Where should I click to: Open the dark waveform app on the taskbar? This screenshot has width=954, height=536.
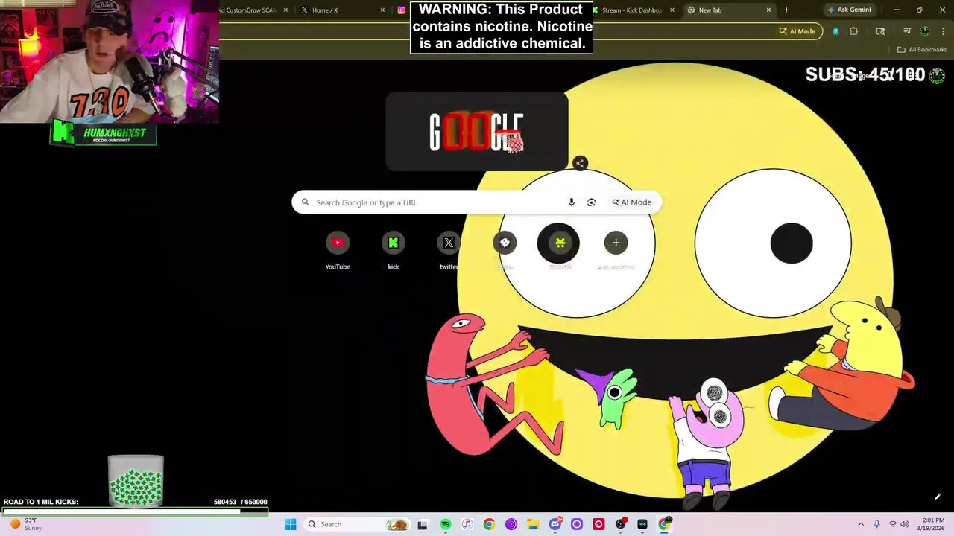tap(642, 524)
